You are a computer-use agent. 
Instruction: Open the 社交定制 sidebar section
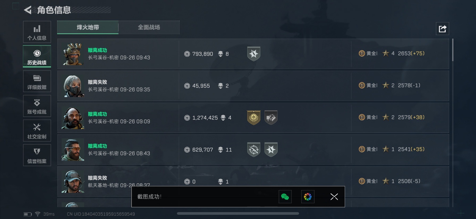37,130
